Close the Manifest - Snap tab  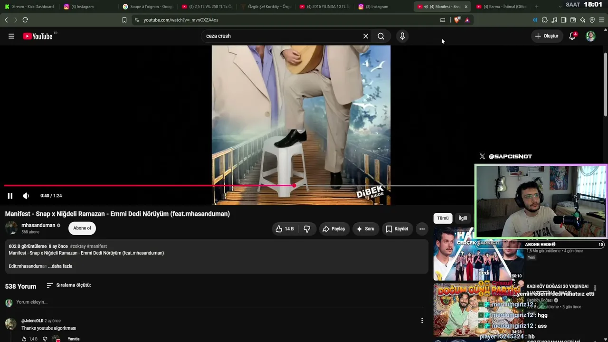click(466, 7)
